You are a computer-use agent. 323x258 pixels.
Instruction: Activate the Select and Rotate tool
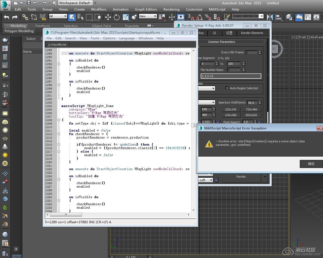pyautogui.click(x=117, y=17)
